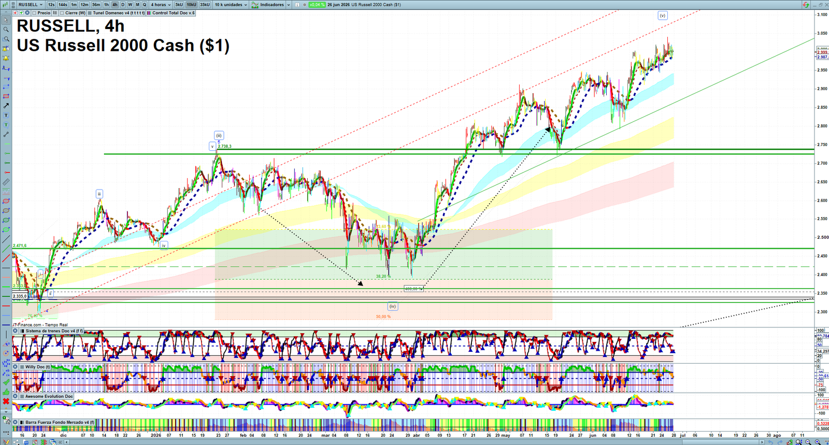Image resolution: width=829 pixels, height=445 pixels.
Task: Select the 1m timeframe tab
Action: [74, 5]
